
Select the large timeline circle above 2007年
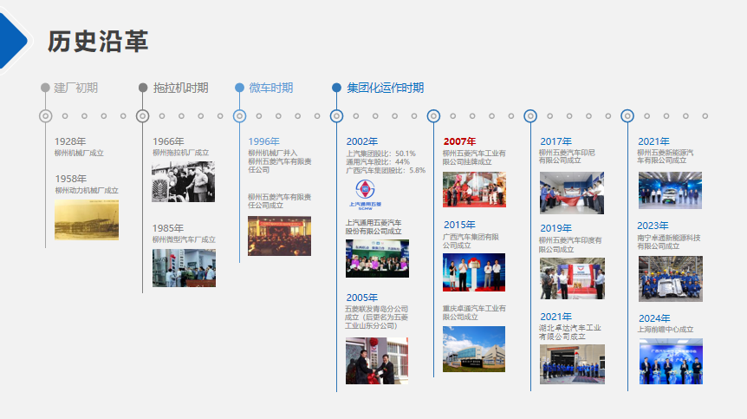(434, 116)
